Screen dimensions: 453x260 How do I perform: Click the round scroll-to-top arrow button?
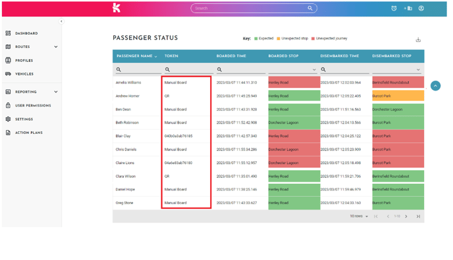coord(435,86)
